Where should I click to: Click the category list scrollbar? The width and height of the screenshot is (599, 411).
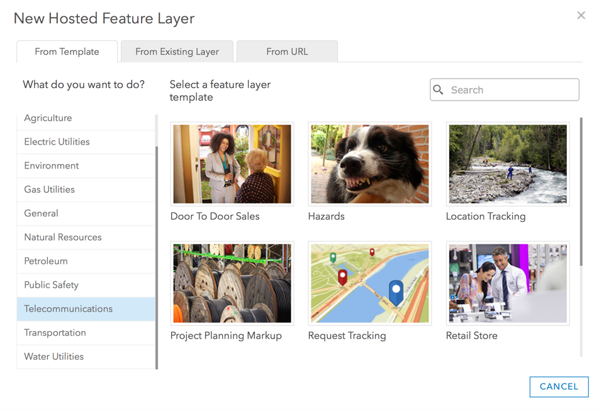[157, 251]
